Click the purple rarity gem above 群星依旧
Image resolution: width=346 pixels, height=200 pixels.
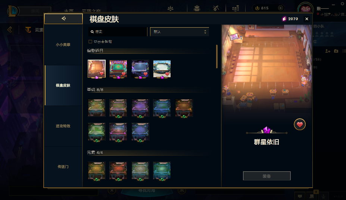point(266,130)
